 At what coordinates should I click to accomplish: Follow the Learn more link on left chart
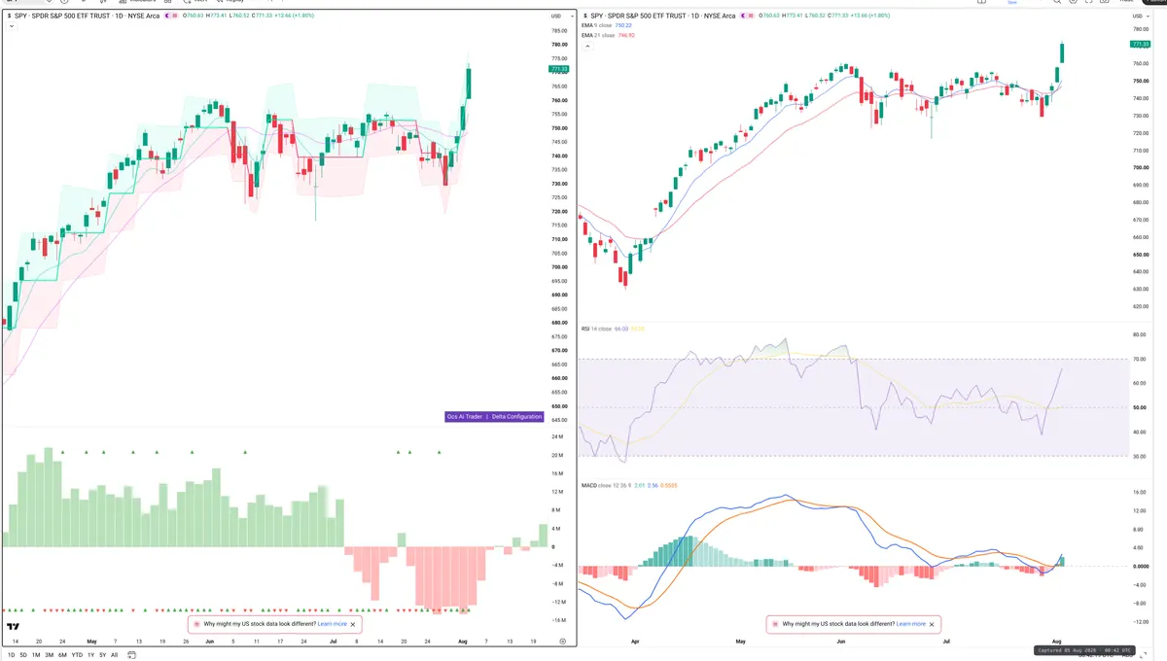click(332, 624)
